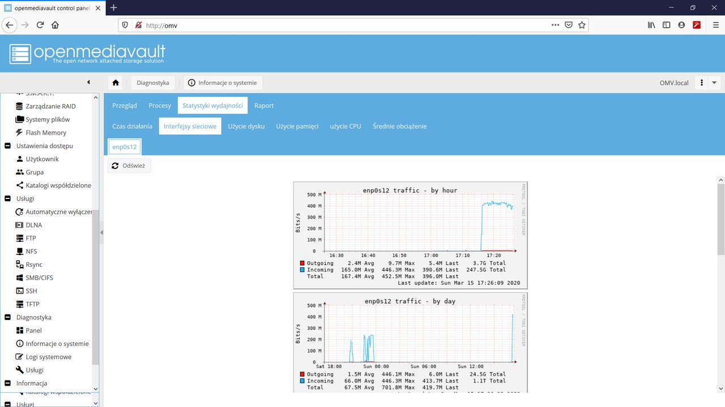The width and height of the screenshot is (725, 407).
Task: Click the sidebar vertical scrollbar
Action: point(95,287)
